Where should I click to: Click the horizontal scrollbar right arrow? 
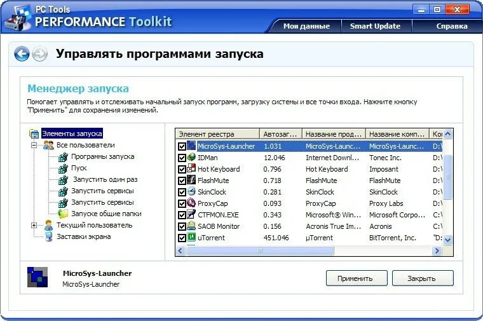pyautogui.click(x=437, y=251)
